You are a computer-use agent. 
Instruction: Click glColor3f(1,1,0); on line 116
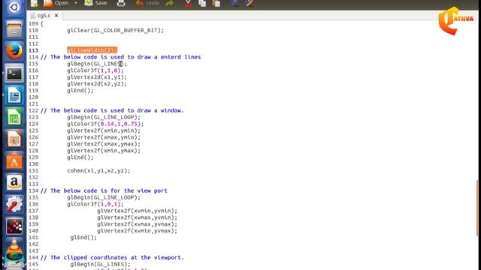pos(95,70)
